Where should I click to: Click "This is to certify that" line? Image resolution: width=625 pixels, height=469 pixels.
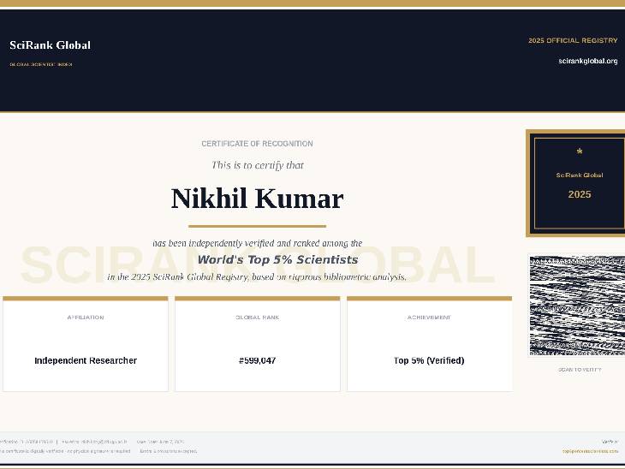point(258,165)
